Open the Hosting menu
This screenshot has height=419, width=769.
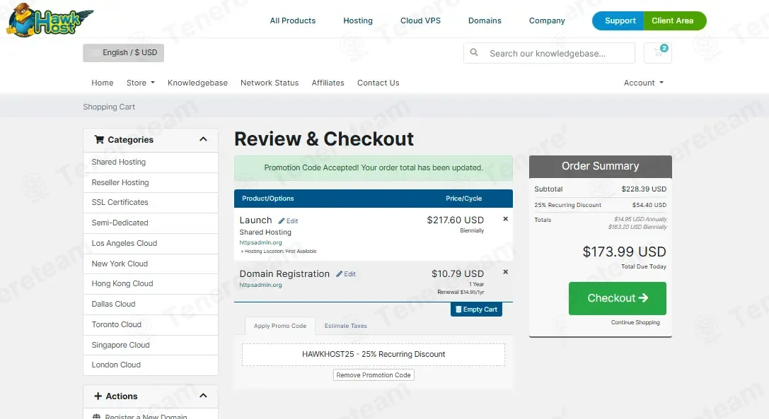click(358, 20)
